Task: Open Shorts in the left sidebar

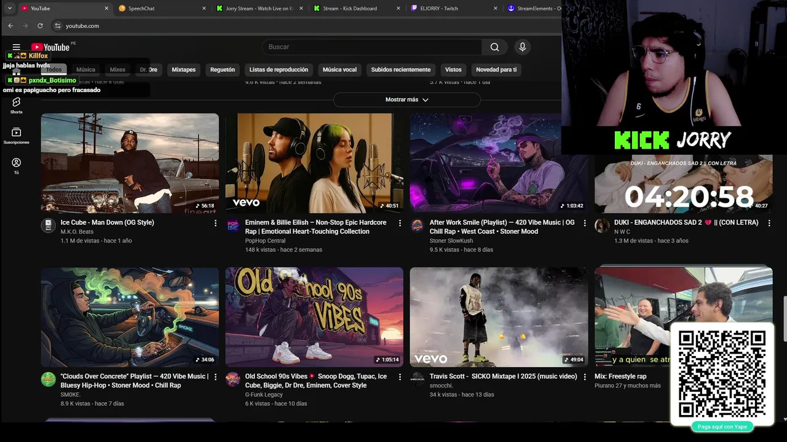Action: [17, 106]
